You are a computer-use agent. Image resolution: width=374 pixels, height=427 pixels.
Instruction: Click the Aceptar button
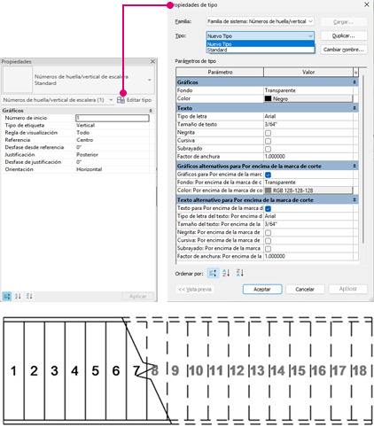click(x=262, y=289)
